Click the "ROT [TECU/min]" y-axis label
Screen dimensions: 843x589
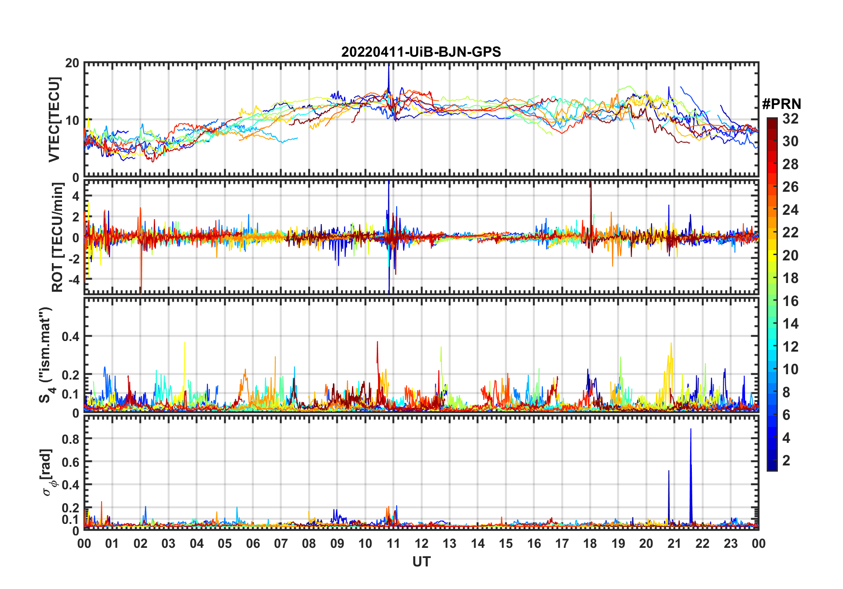pos(57,237)
